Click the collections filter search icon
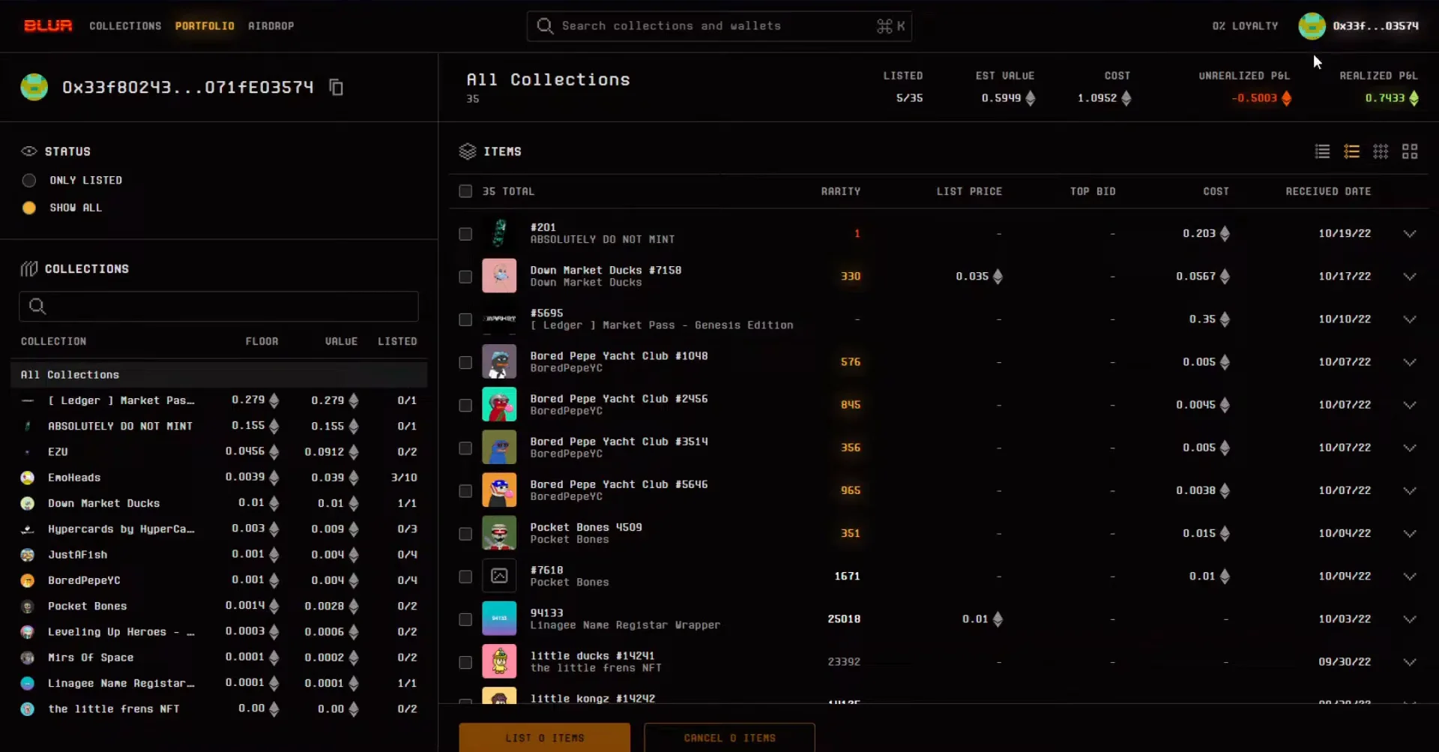Screen dimensions: 1439x752 pos(37,306)
